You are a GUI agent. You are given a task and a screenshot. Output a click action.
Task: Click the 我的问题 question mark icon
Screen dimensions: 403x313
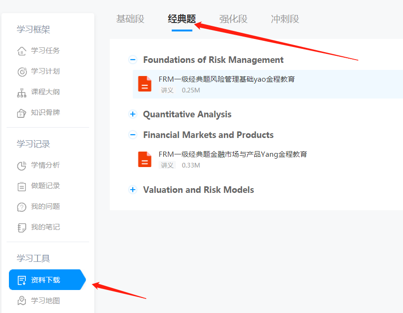(22, 207)
